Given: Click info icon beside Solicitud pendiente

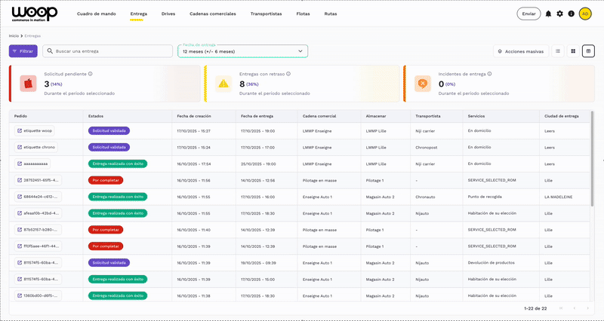Looking at the screenshot, I should (x=91, y=74).
